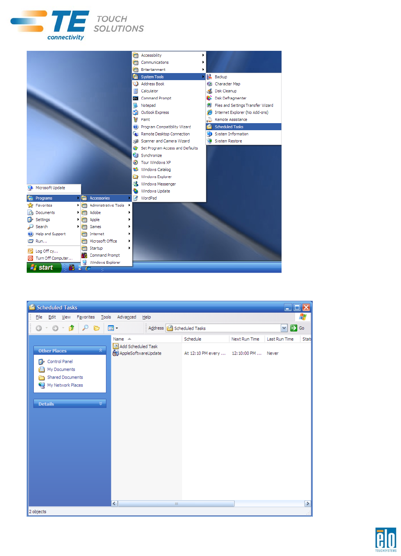This screenshot has width=401, height=556.
Task: Open the Advanced menu in Scheduled Tasks
Action: [x=126, y=317]
